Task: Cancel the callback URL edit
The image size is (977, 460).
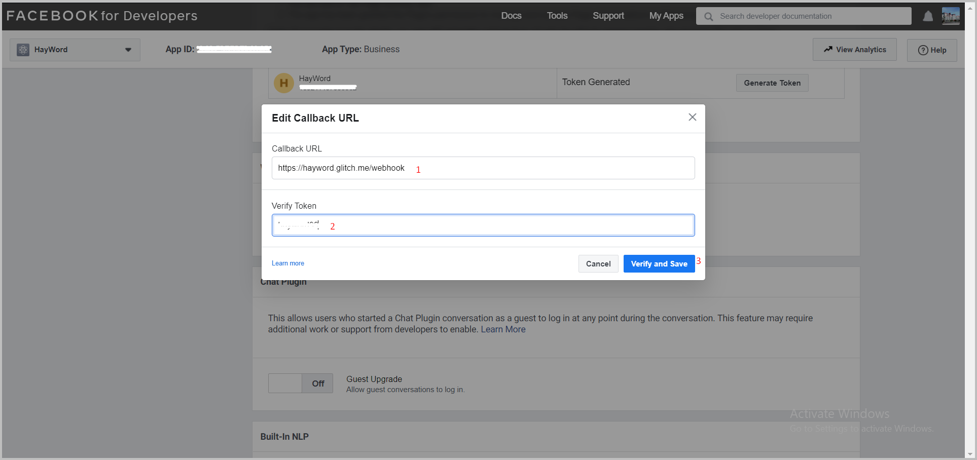Action: click(x=598, y=264)
